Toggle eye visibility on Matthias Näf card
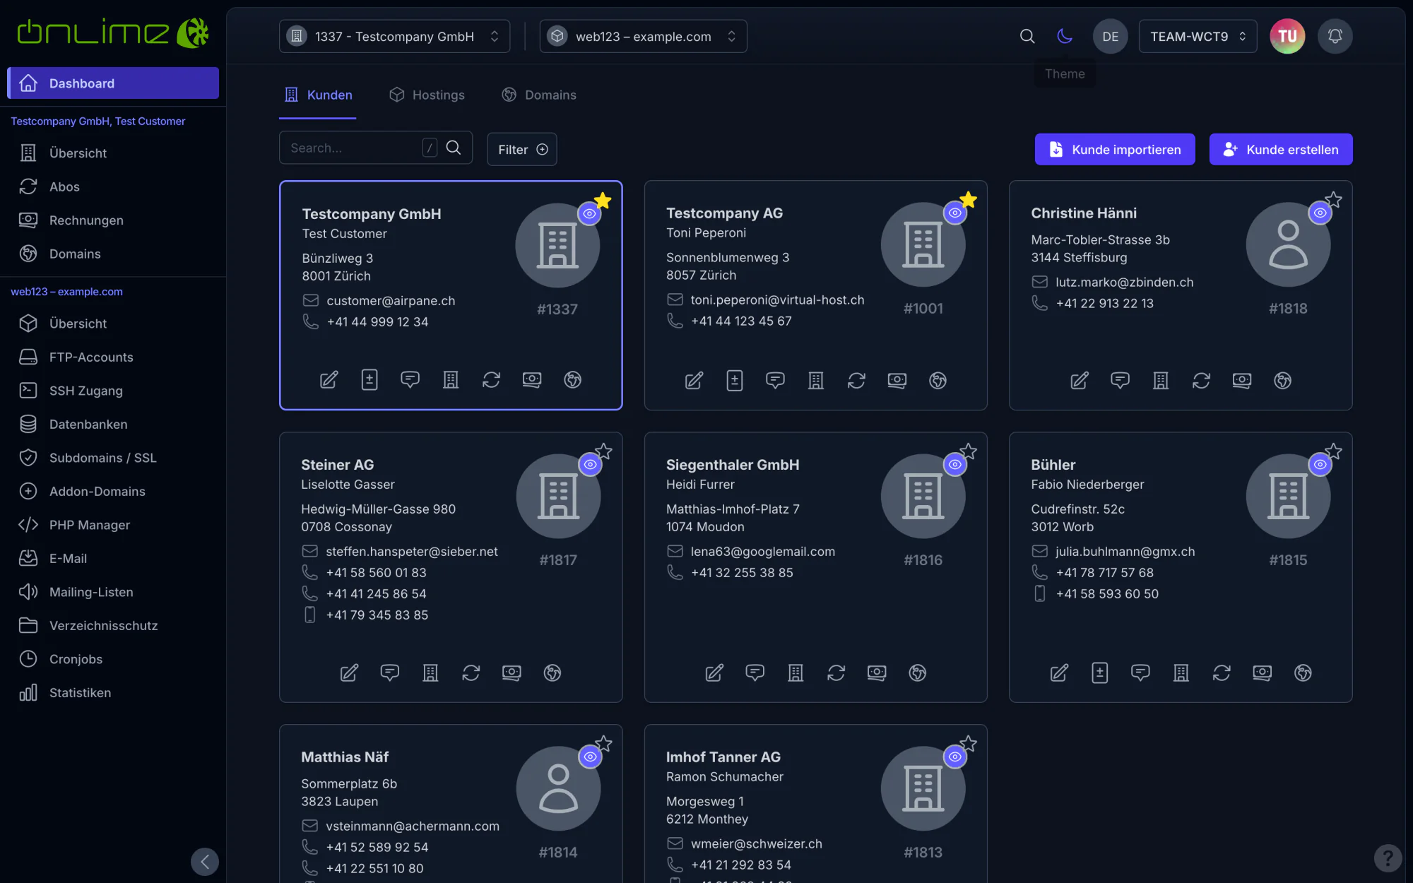 click(x=590, y=757)
